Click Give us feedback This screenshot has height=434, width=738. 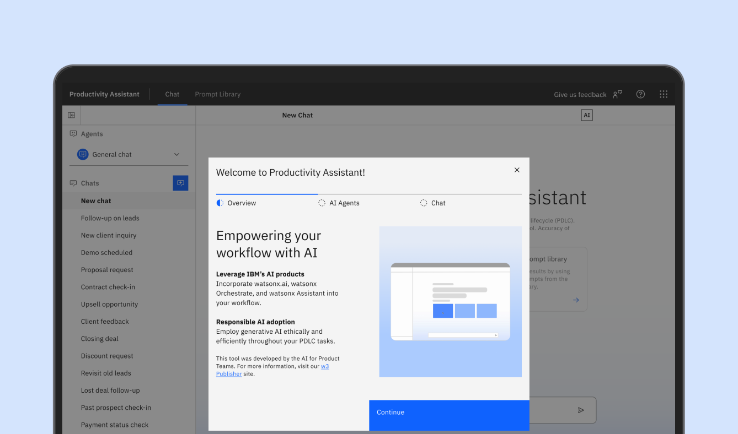click(580, 95)
